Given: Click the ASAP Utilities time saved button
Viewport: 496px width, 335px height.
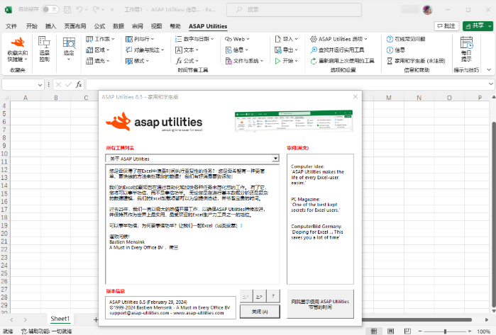Looking at the screenshot, I should [320, 305].
